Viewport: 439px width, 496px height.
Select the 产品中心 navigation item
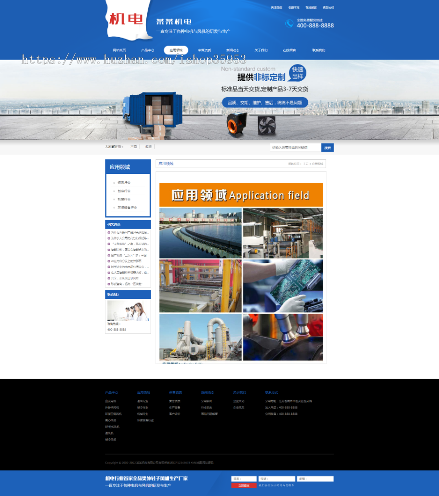(147, 50)
